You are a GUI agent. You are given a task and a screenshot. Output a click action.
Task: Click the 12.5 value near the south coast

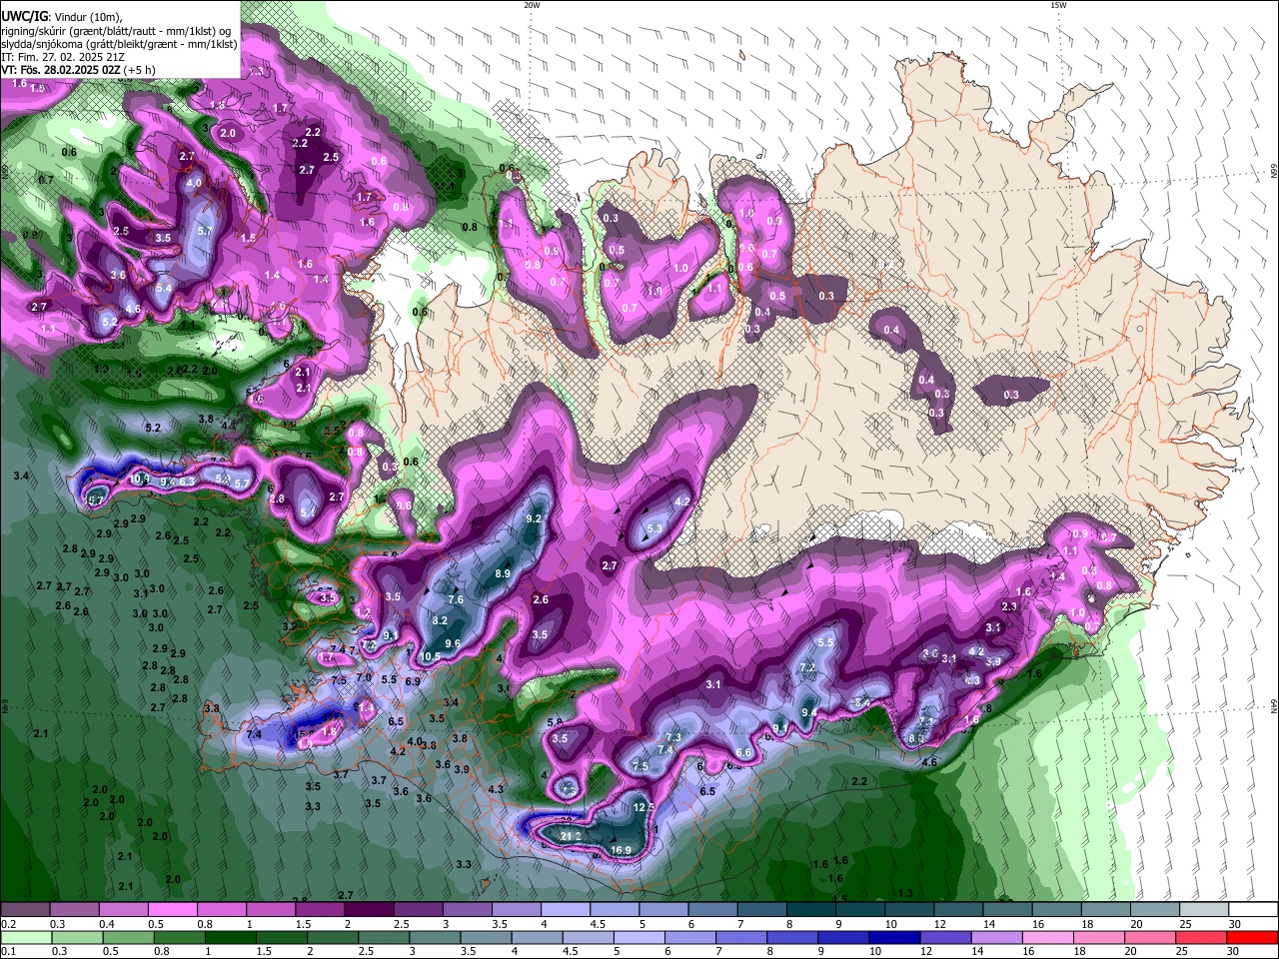643,807
